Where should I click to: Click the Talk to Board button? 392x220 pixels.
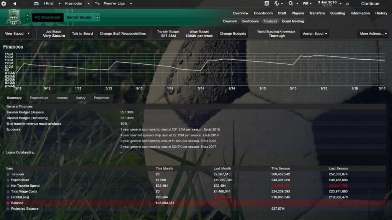tap(82, 34)
